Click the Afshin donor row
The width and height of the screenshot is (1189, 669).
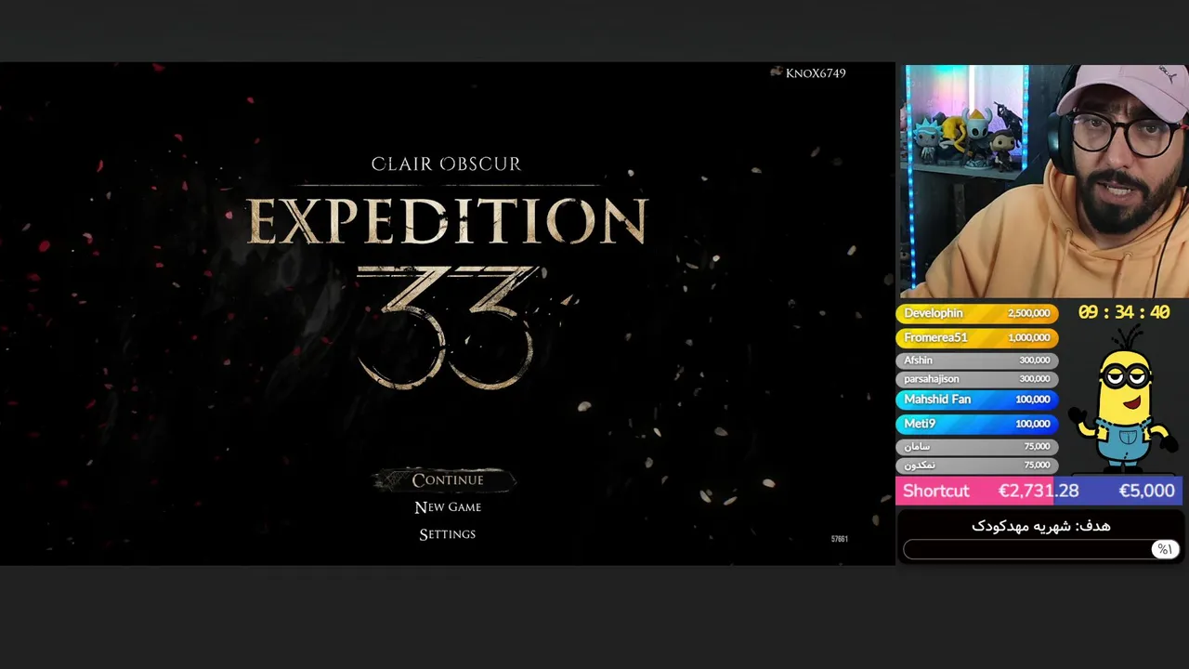coord(976,360)
